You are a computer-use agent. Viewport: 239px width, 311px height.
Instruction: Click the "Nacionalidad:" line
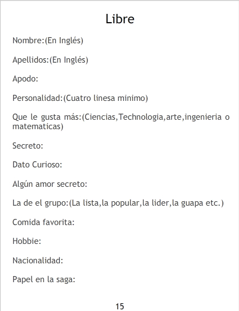click(38, 261)
